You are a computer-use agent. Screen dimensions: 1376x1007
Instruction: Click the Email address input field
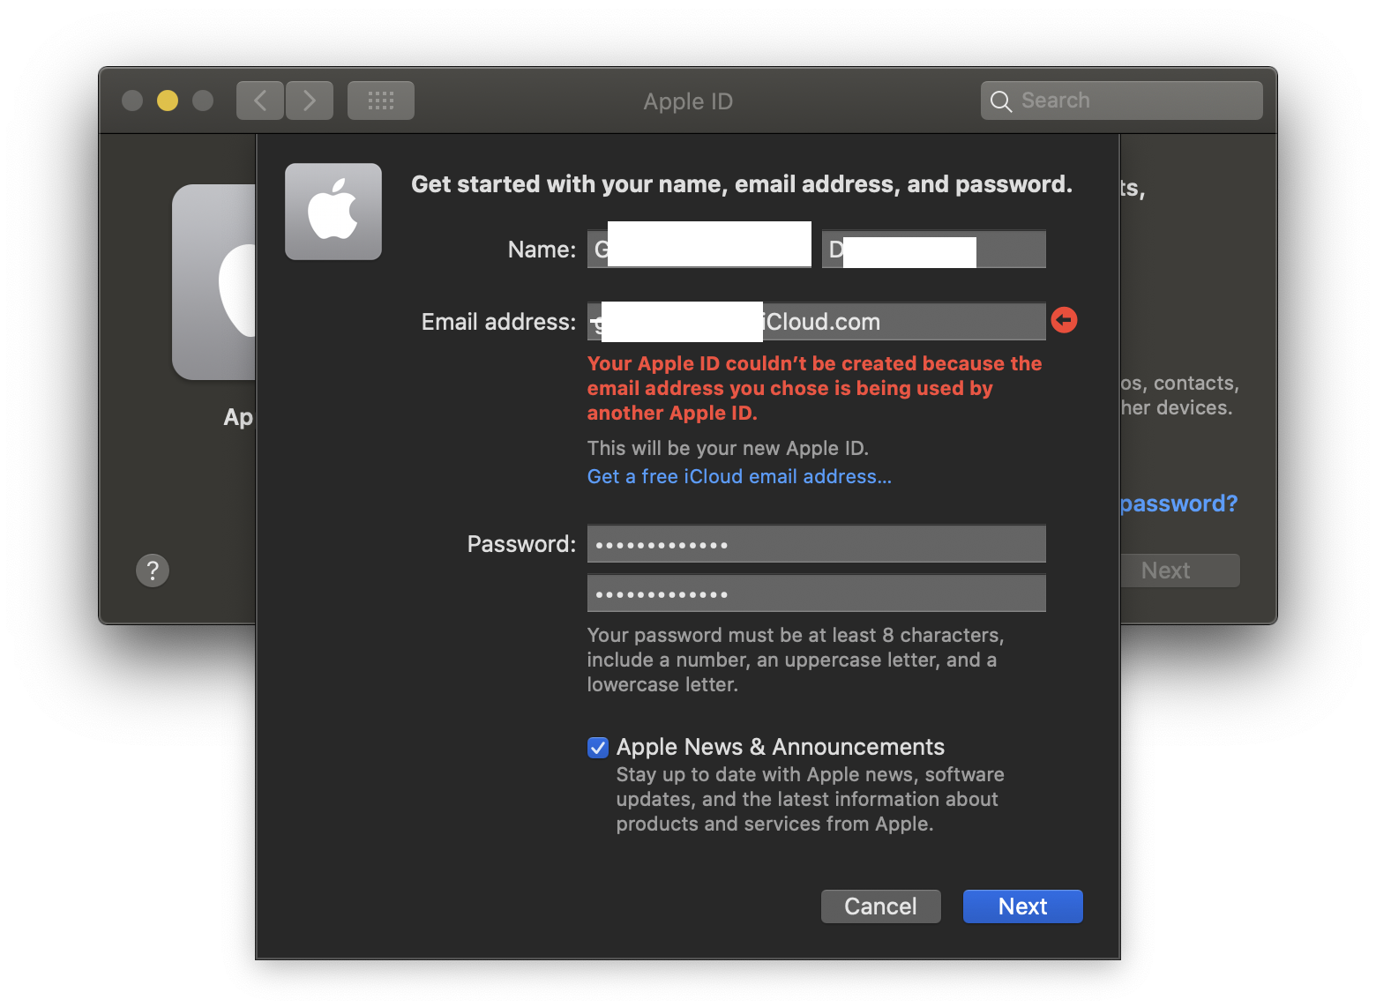[817, 322]
